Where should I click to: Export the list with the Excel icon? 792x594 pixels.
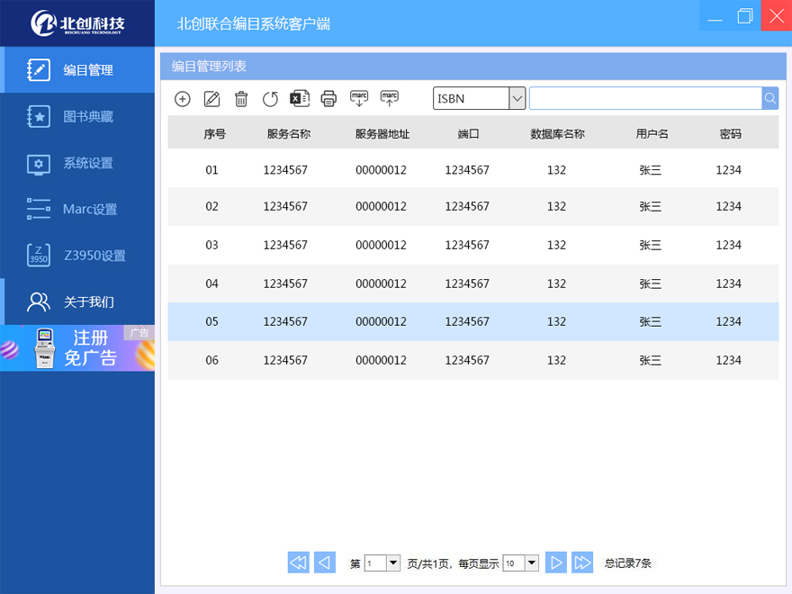[300, 99]
